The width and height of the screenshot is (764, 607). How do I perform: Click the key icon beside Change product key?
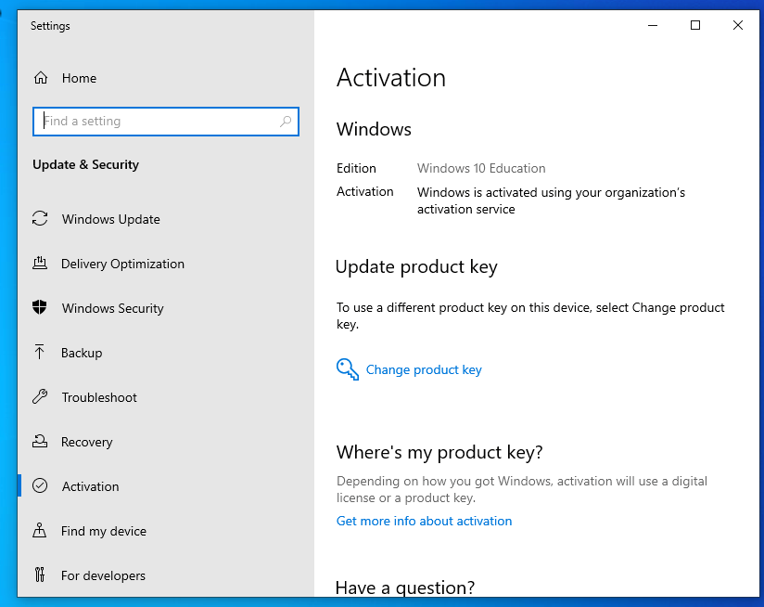348,369
